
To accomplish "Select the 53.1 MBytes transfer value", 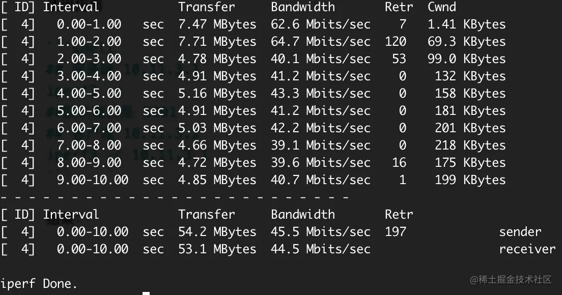I will [217, 249].
